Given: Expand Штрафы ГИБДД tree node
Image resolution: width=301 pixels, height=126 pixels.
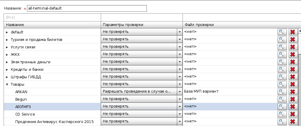Looking at the screenshot, I should tap(7, 77).
